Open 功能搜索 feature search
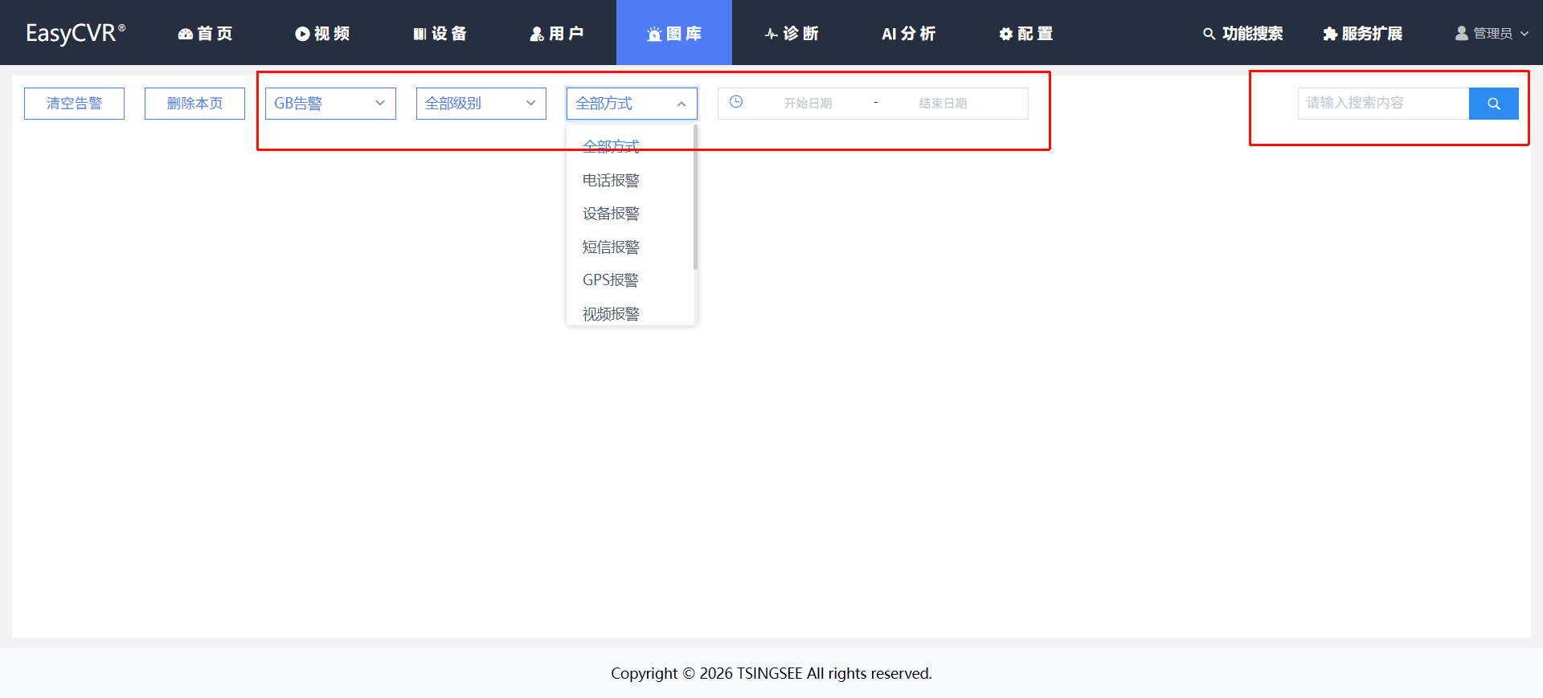 pyautogui.click(x=1242, y=33)
